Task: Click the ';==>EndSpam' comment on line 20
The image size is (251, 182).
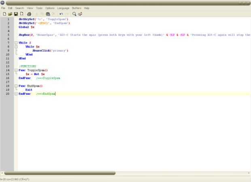Action: coord(46,94)
